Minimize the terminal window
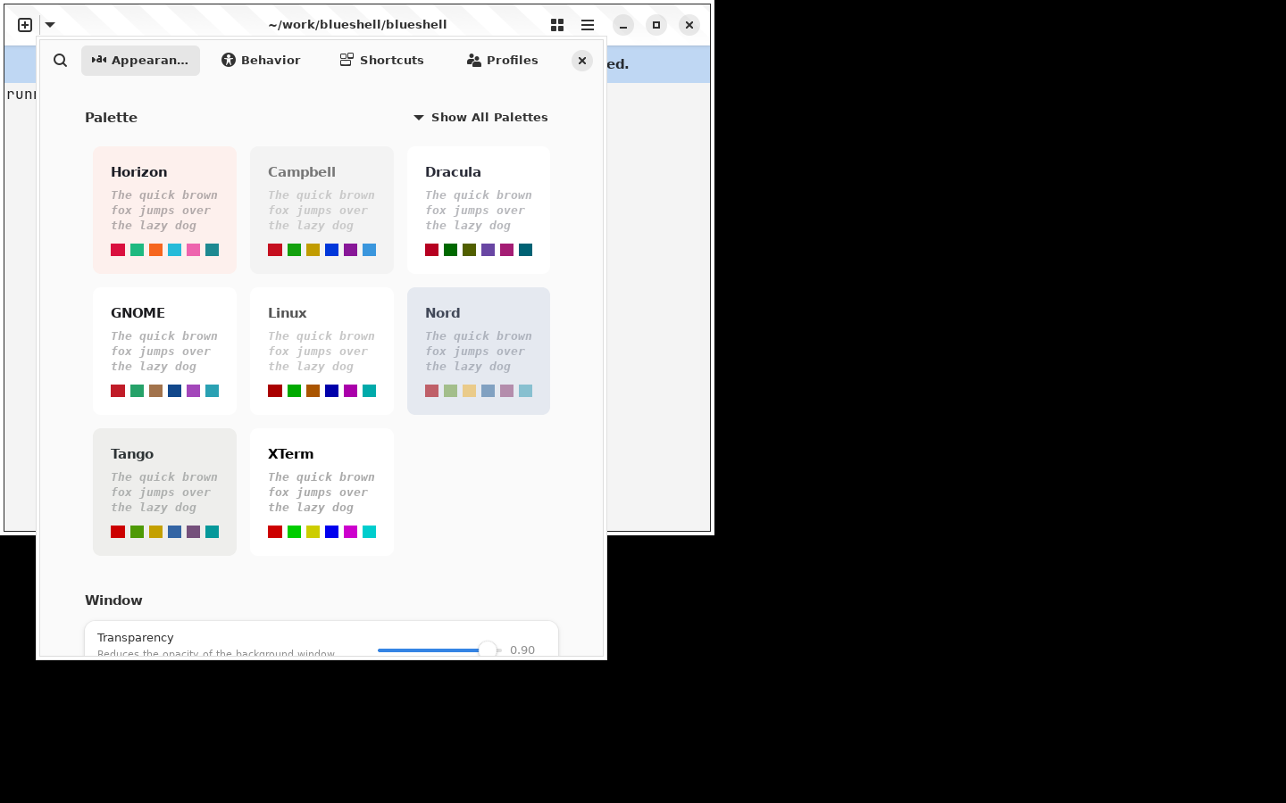The width and height of the screenshot is (1286, 803). point(623,25)
